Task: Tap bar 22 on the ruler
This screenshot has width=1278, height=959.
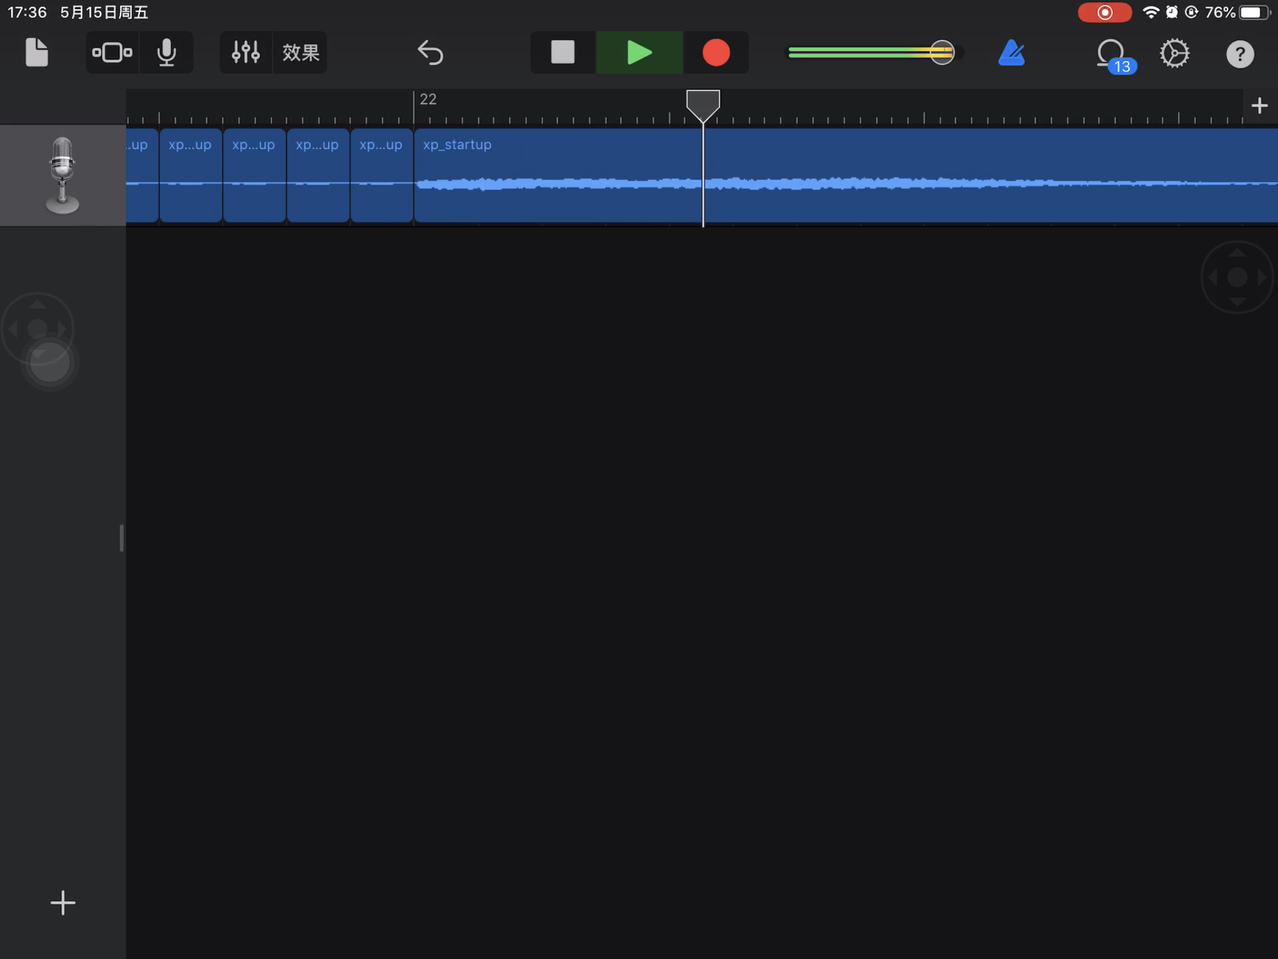Action: 427,99
